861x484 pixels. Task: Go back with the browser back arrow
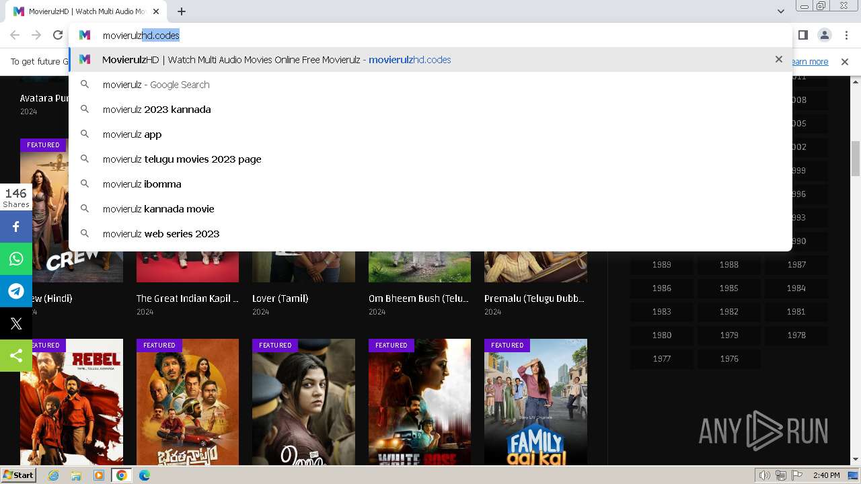[15, 35]
